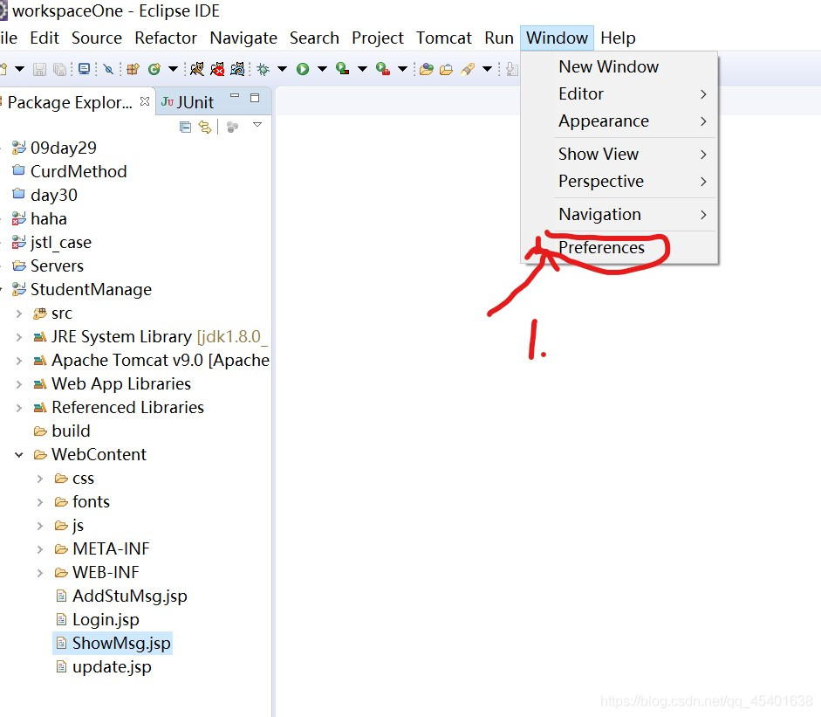
Task: Toggle Skip All Breakpoints icon
Action: pos(108,69)
